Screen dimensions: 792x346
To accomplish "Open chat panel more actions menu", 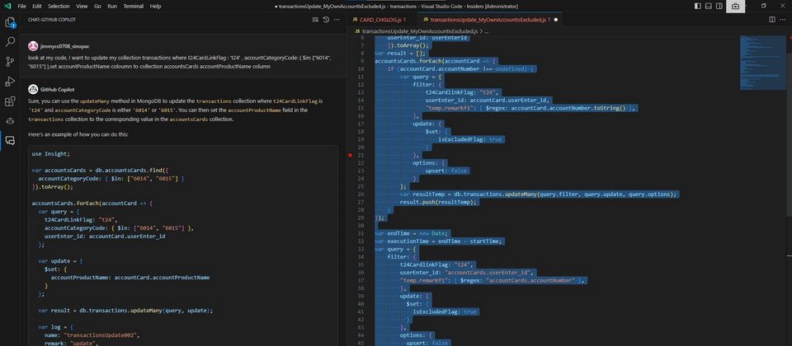I will click(338, 20).
